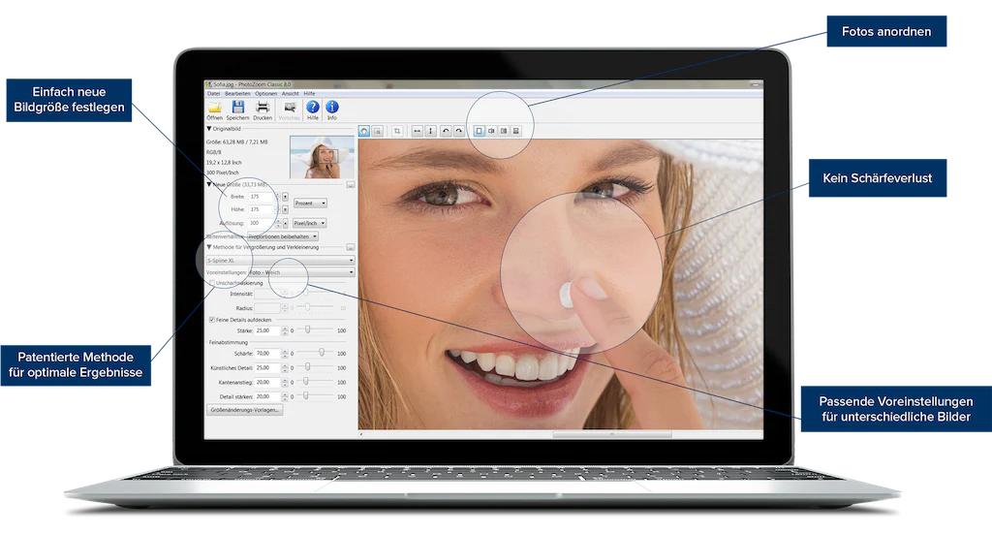This screenshot has height=533, width=992.
Task: Switch to single preview window layout
Action: pyautogui.click(x=479, y=131)
